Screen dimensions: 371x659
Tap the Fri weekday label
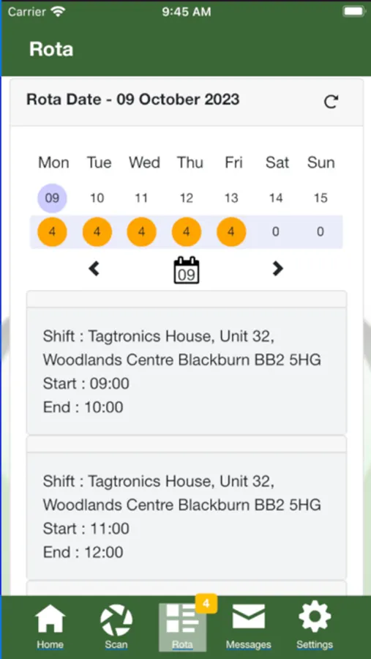tap(233, 163)
